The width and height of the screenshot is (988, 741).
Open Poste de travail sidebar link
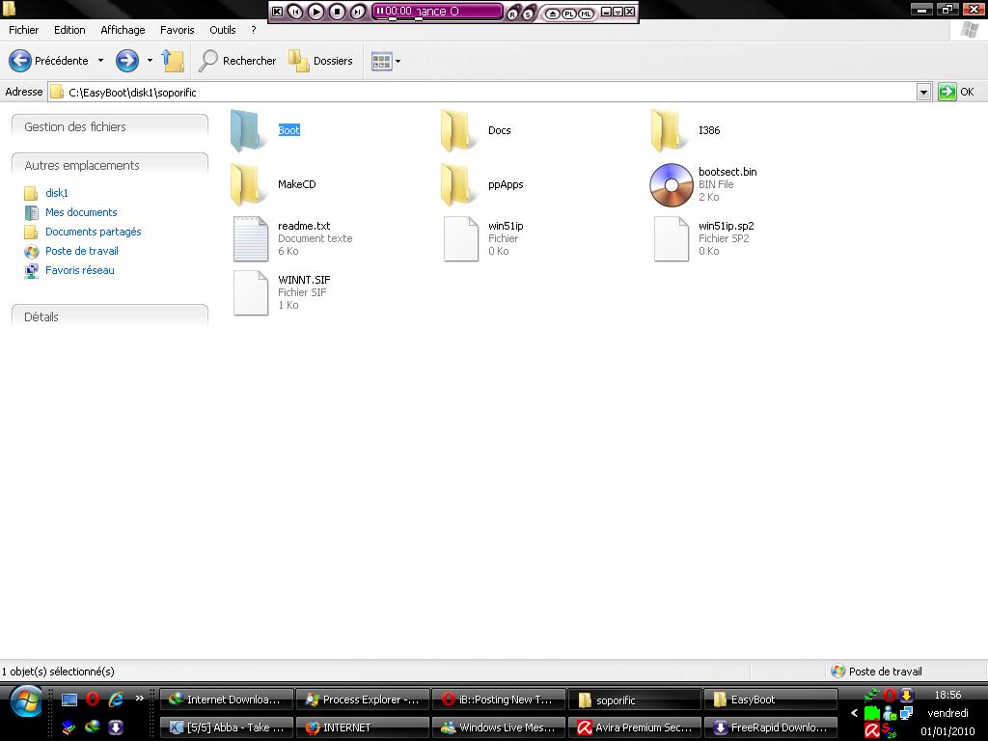coord(82,251)
